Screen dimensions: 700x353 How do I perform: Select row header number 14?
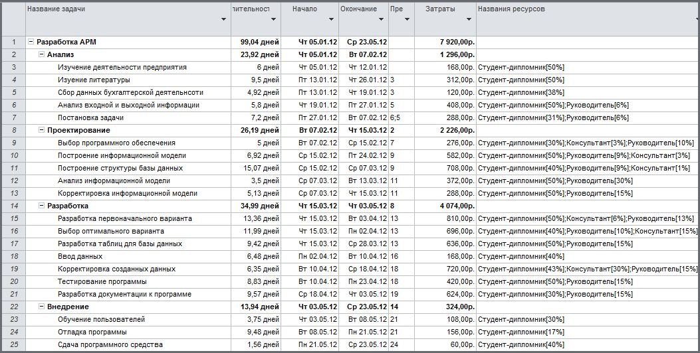(13, 206)
